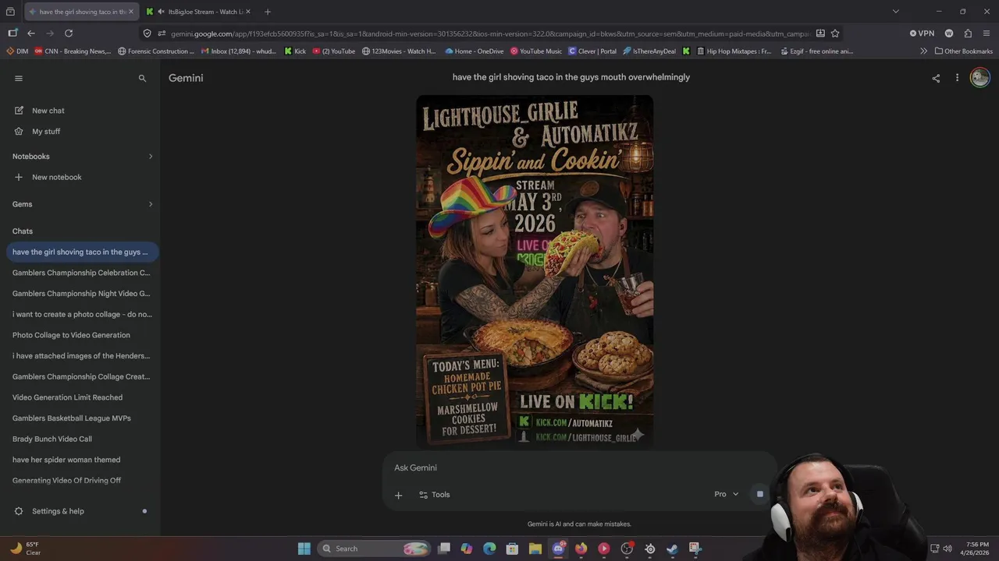Viewport: 999px width, 561px height.
Task: Open Steam from the taskbar
Action: [x=672, y=549]
